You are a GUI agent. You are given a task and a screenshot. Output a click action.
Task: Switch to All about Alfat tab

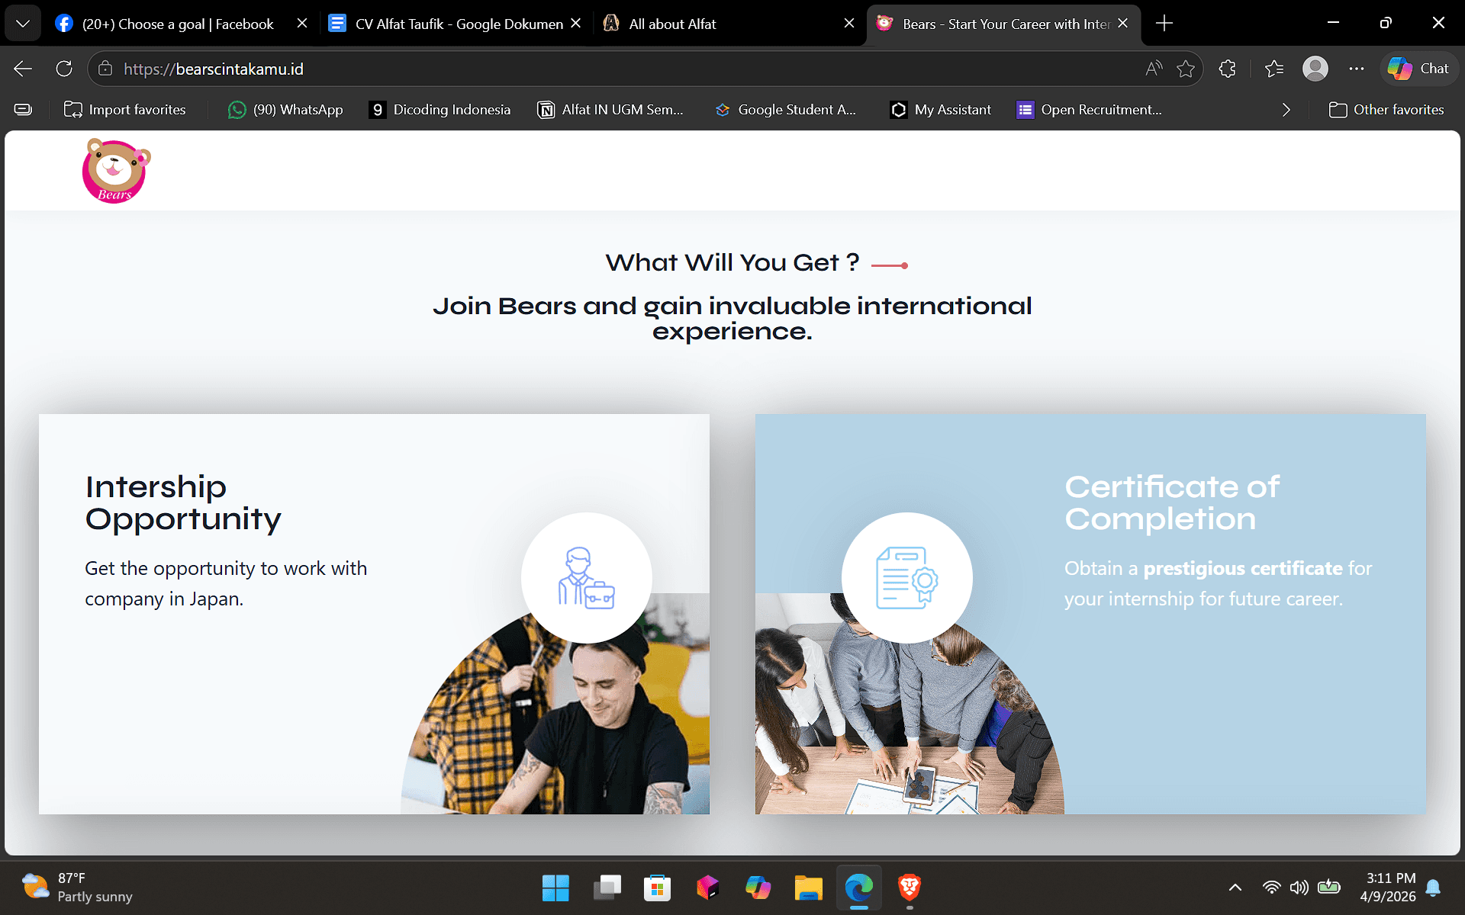coord(671,24)
